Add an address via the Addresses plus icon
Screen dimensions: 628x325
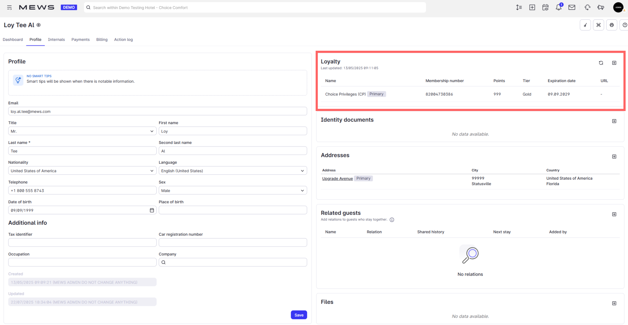coord(615,156)
